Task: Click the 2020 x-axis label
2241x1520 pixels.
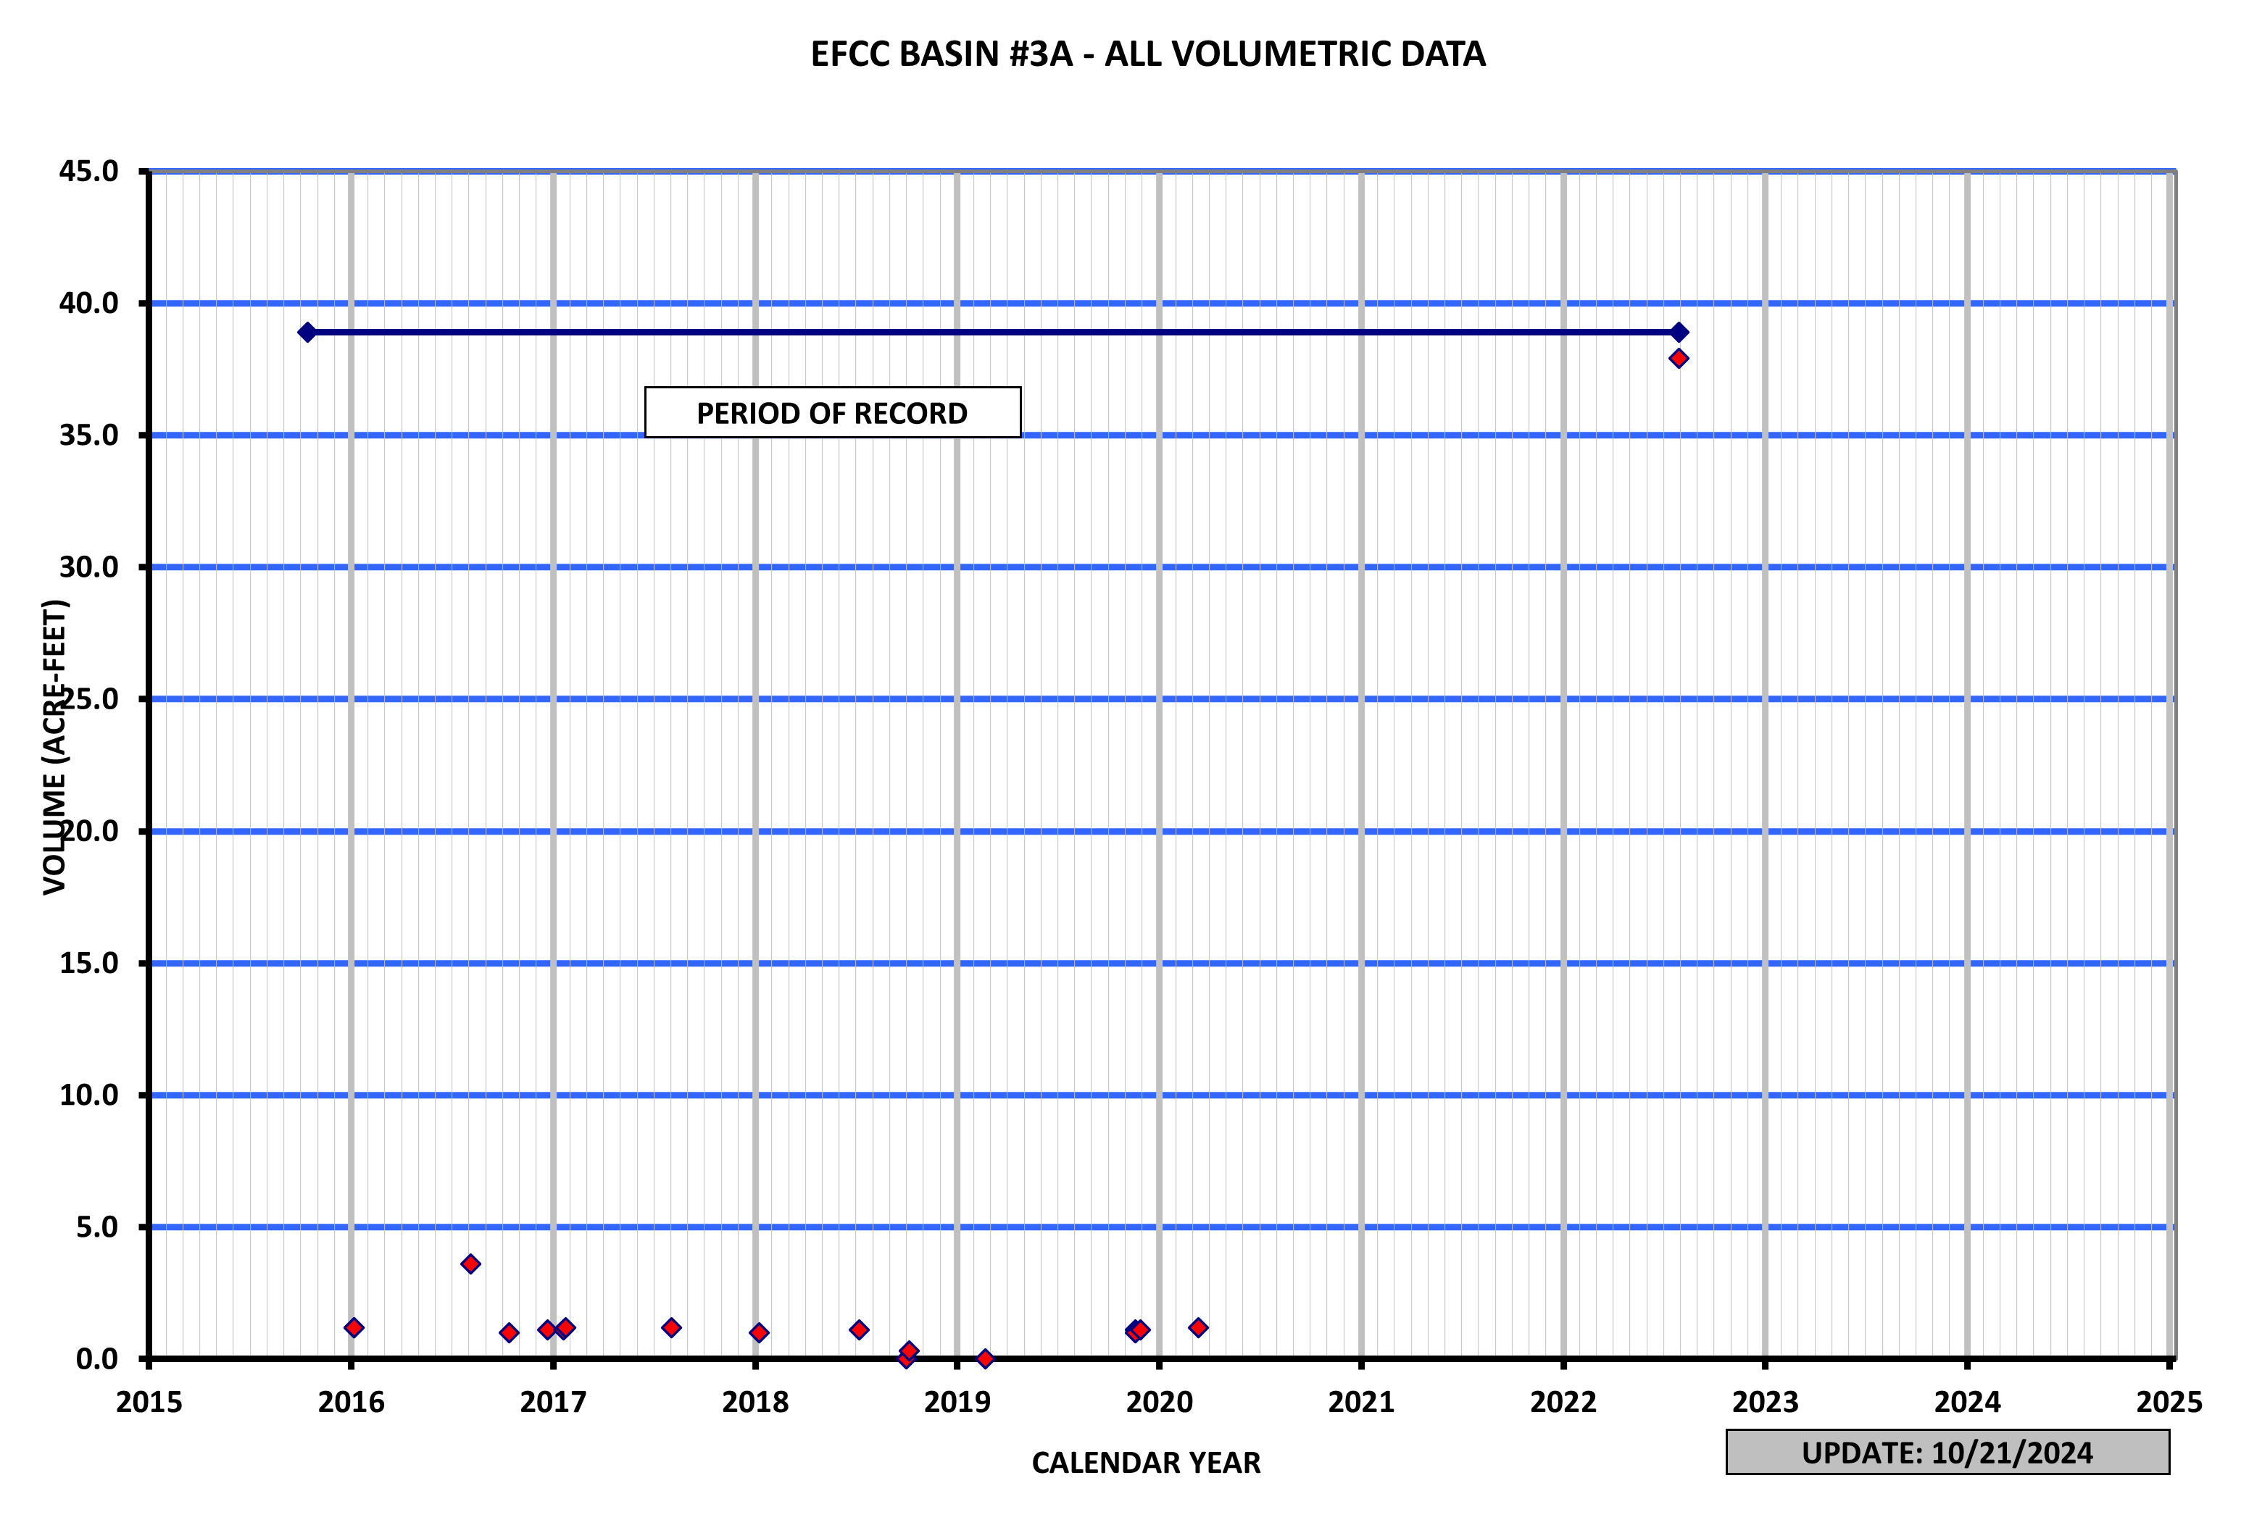Action: pyautogui.click(x=1159, y=1401)
